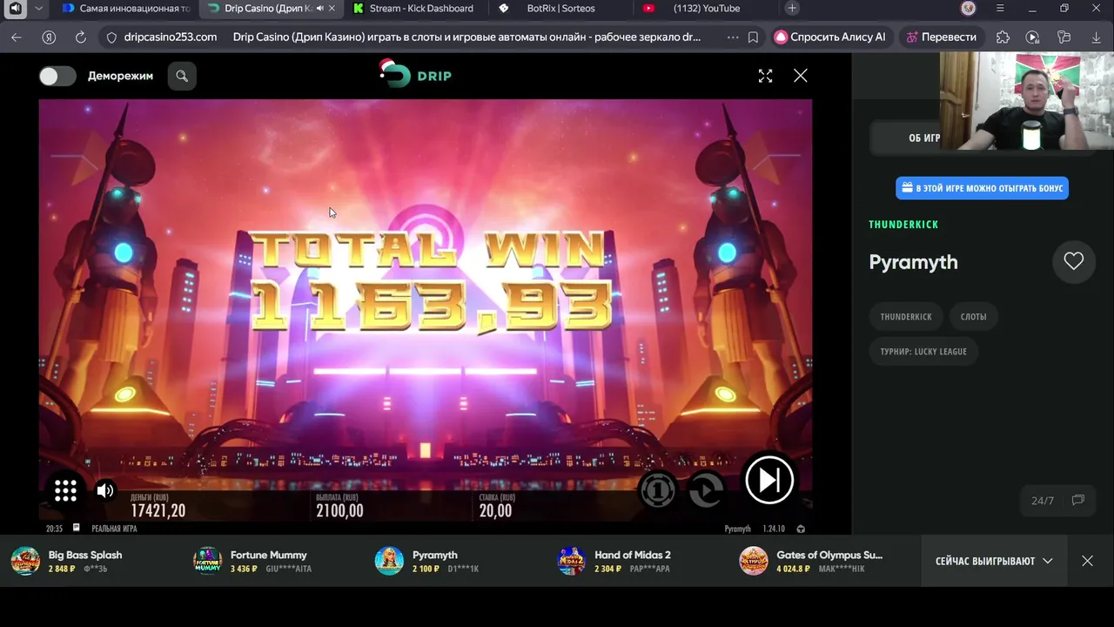Select the СЛОТЫ tag chip
Screen dimensions: 1114x627
(973, 316)
